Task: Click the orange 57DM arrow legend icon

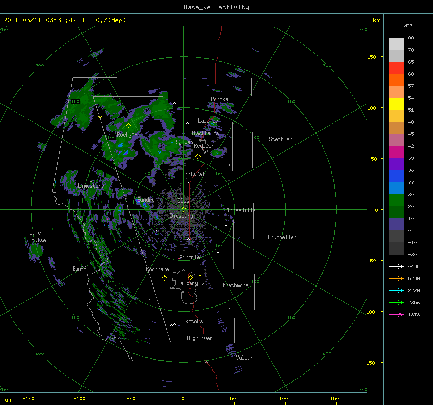Action: [396, 279]
